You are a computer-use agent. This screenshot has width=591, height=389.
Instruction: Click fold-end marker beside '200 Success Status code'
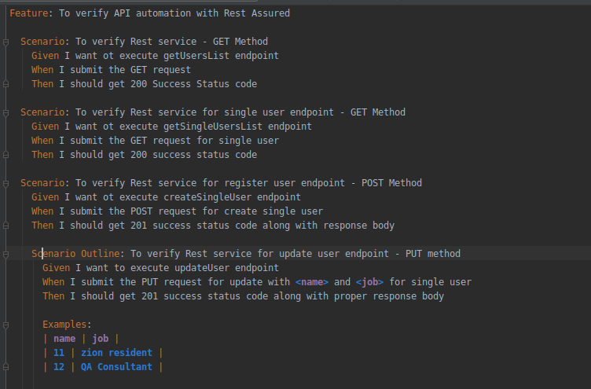coord(6,84)
